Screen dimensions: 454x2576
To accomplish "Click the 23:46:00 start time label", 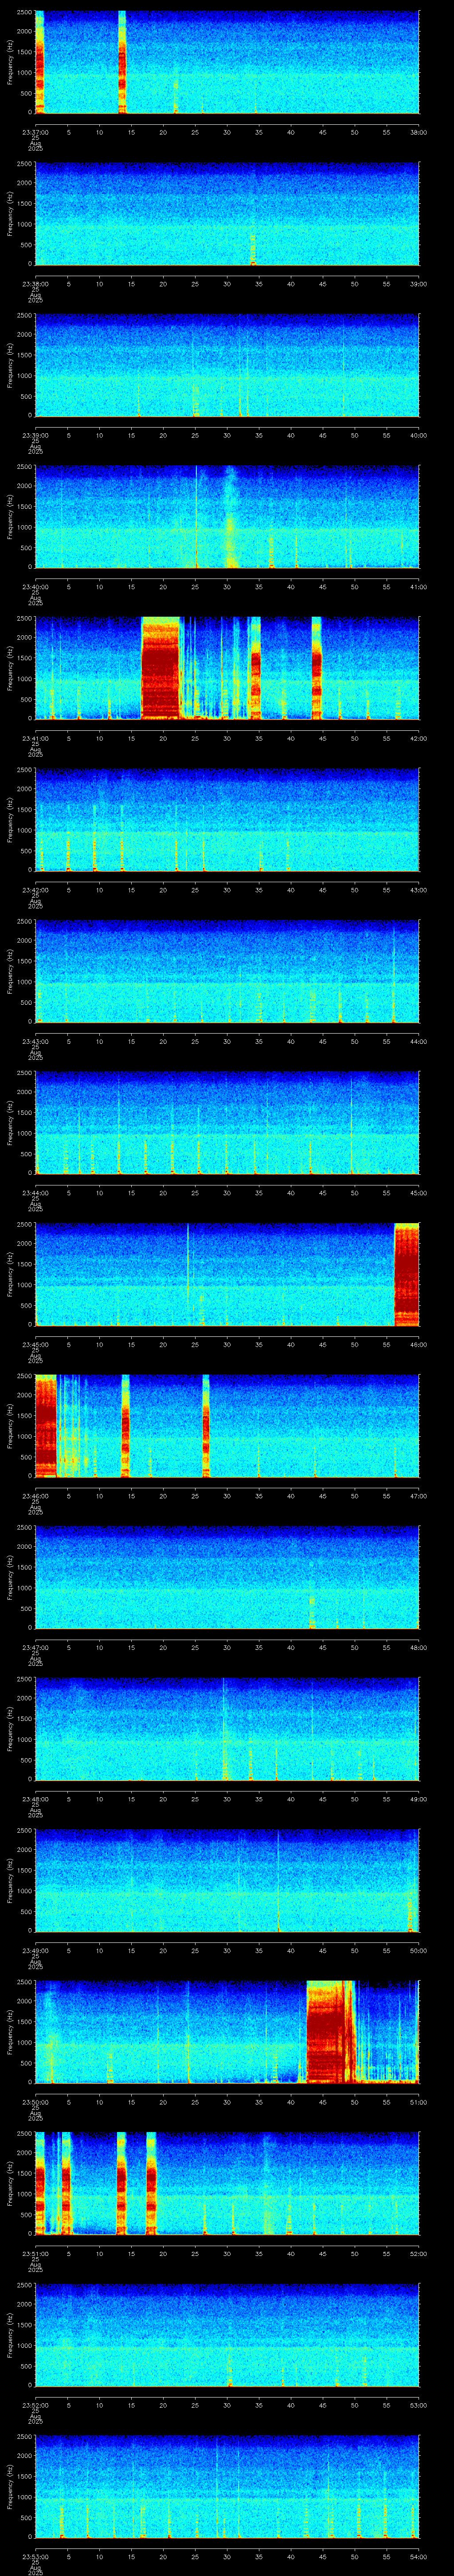I will point(35,1495).
